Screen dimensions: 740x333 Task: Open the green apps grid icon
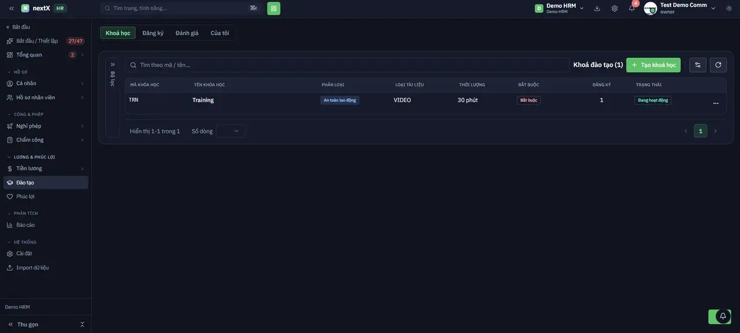pyautogui.click(x=273, y=8)
